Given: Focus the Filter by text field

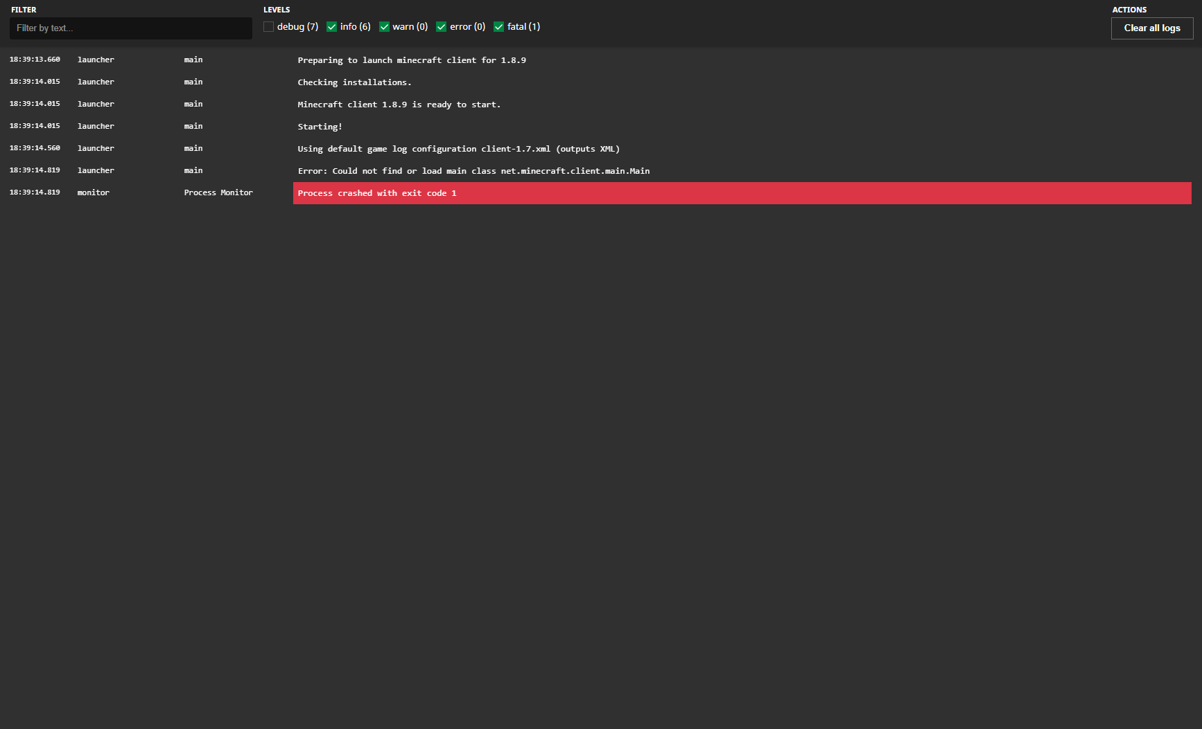Looking at the screenshot, I should [x=131, y=28].
